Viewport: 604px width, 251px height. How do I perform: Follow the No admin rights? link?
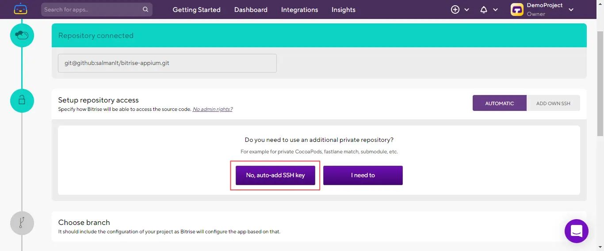click(x=212, y=109)
